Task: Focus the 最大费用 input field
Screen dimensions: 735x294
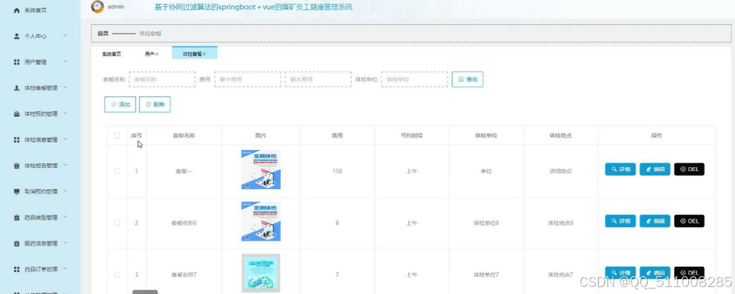Action: 318,79
